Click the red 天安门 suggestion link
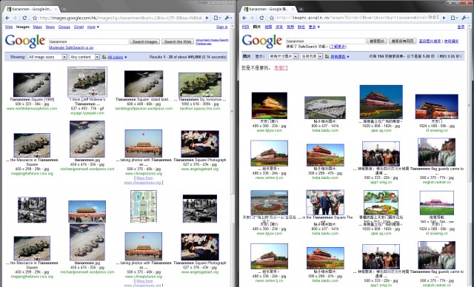 pos(281,68)
